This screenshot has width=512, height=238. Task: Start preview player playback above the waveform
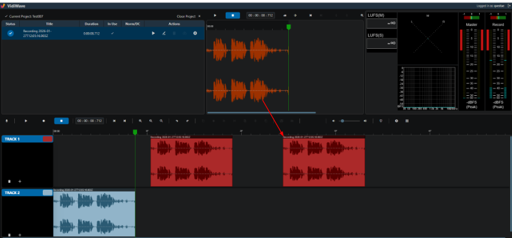215,15
